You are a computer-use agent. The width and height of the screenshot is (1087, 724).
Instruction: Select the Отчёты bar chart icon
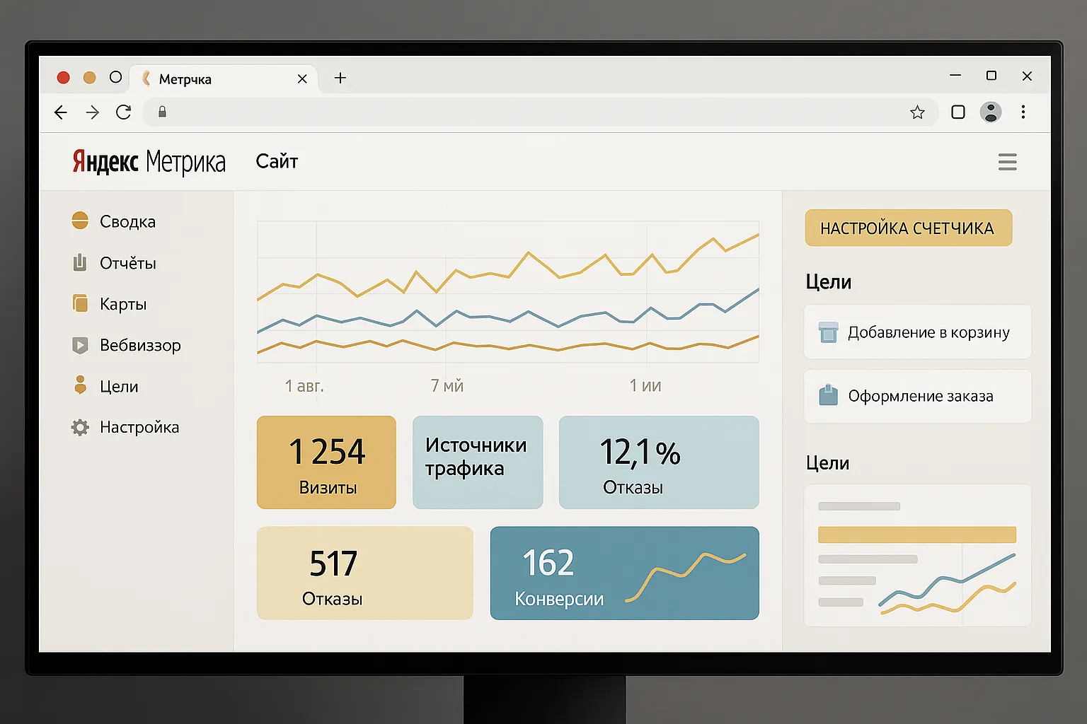(80, 263)
